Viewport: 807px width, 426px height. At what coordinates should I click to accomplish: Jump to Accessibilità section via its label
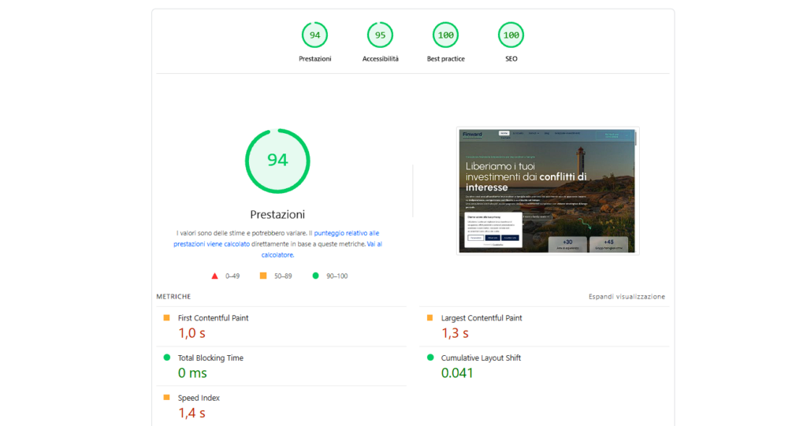380,59
